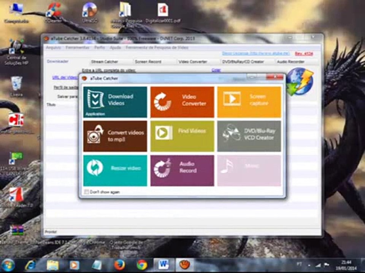Switch to DVD/BluRay/CD Creator tab
Image resolution: width=365 pixels, height=273 pixels.
(243, 62)
